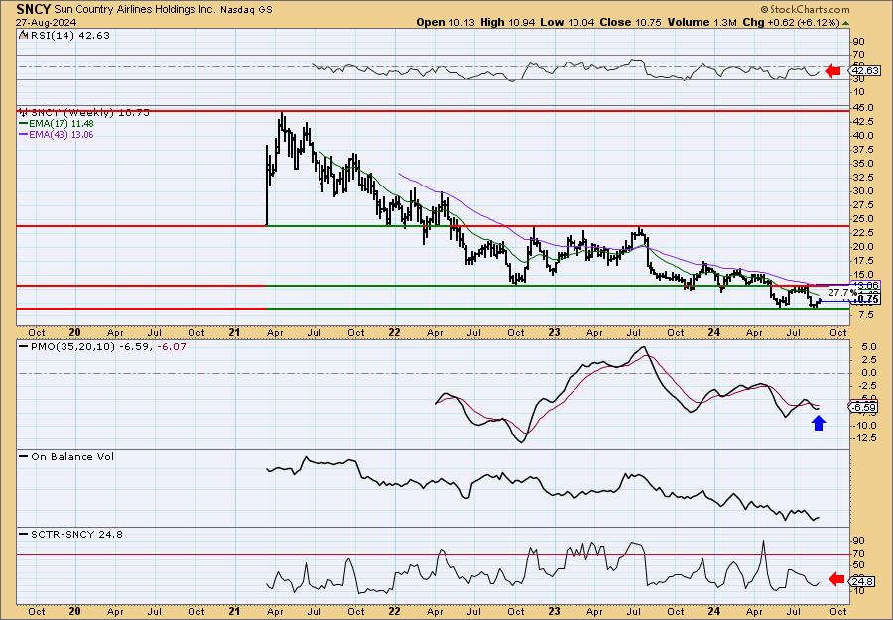Click the 50 label on the SCTR axis
Viewport: 893px width, 620px height.
858,565
